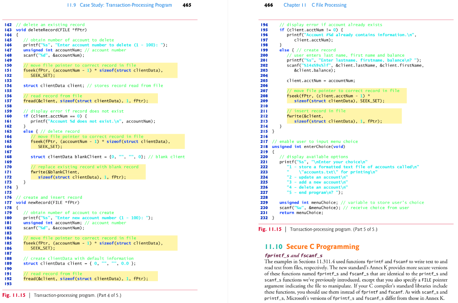Click line 202 scanf with '%14s%9s%lf' format
Image resolution: width=458 pixels, height=303 pixels.
355,65
